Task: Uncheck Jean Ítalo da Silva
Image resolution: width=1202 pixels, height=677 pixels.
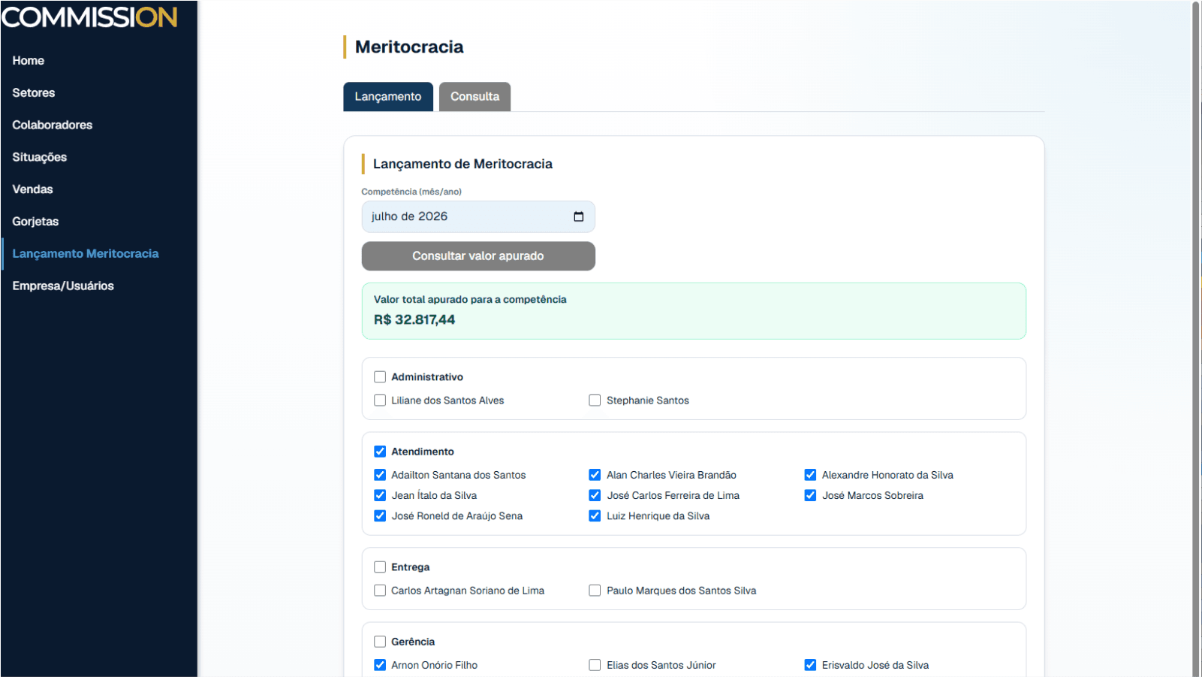Action: tap(380, 495)
